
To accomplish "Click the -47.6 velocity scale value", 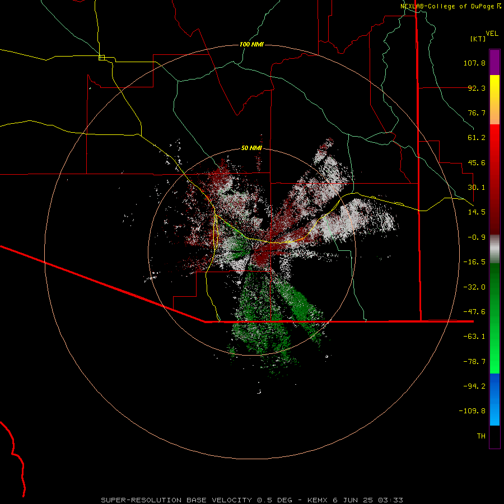I will point(474,312).
